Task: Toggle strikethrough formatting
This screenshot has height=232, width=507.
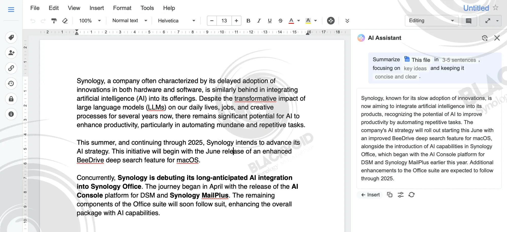Action: pyautogui.click(x=280, y=21)
